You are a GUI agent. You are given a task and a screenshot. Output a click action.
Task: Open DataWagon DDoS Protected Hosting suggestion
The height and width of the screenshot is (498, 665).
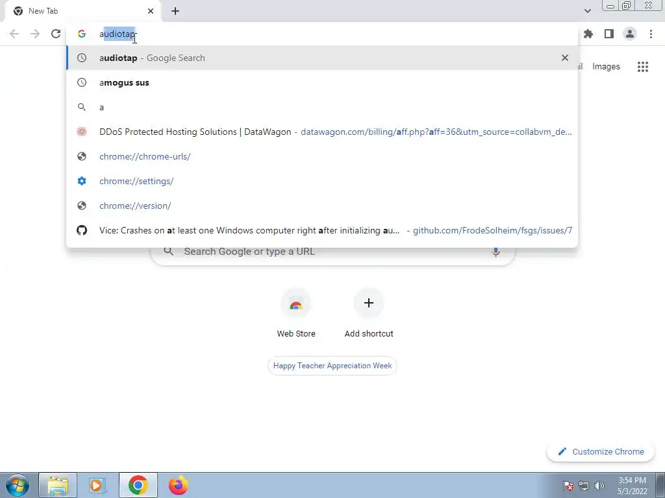click(322, 132)
